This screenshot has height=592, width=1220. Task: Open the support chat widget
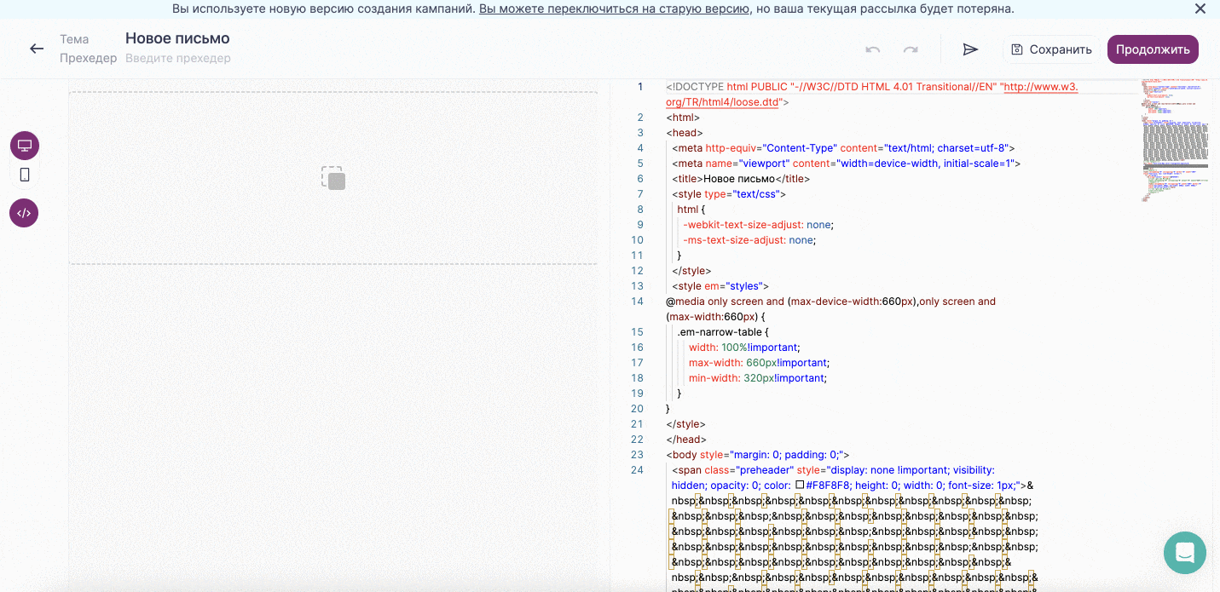tap(1185, 553)
